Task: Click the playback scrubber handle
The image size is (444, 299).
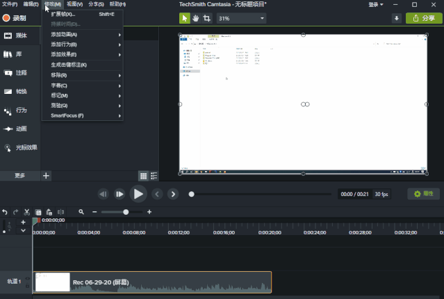Action: click(x=191, y=194)
